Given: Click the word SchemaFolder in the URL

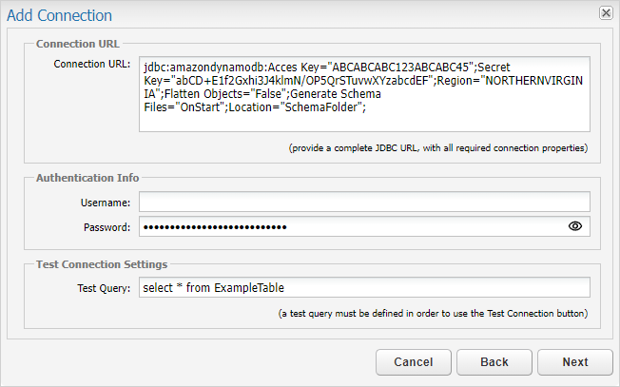Looking at the screenshot, I should [321, 107].
